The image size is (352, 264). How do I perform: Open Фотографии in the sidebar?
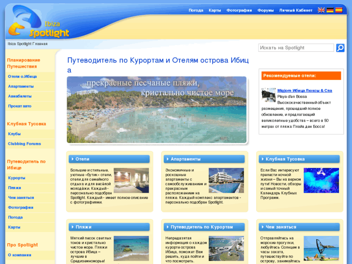[30, 208]
